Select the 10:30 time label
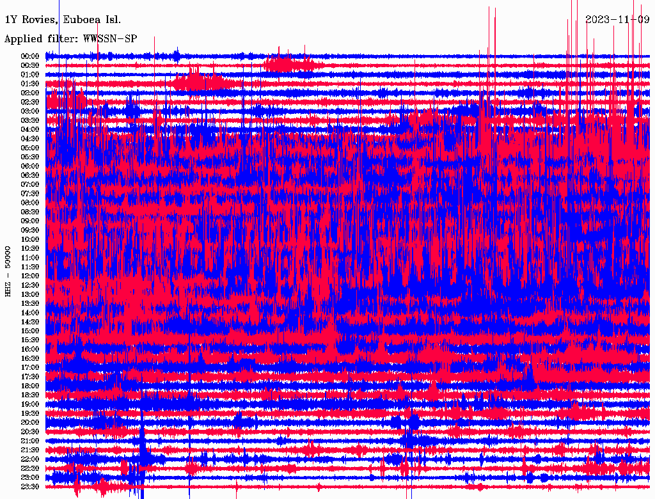 click(30, 248)
